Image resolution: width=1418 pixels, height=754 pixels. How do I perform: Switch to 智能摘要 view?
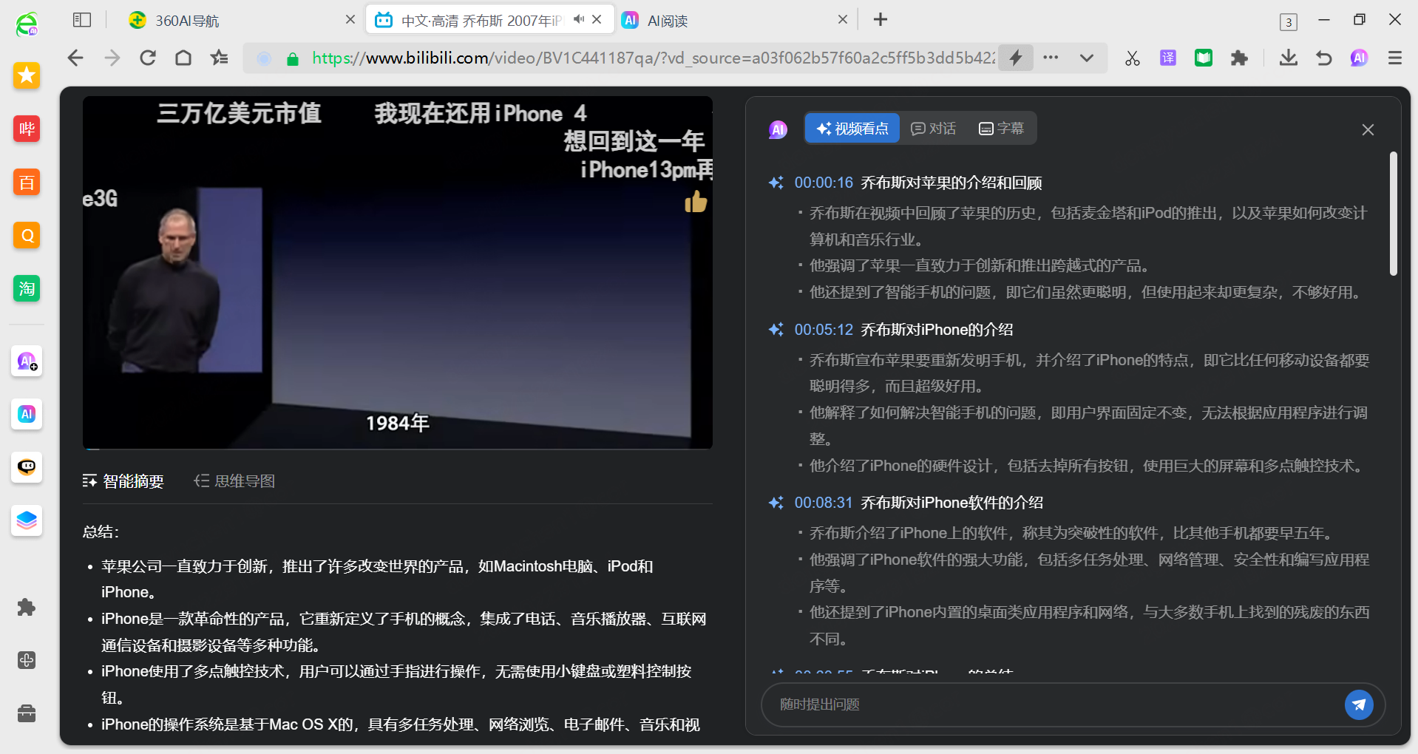point(123,481)
